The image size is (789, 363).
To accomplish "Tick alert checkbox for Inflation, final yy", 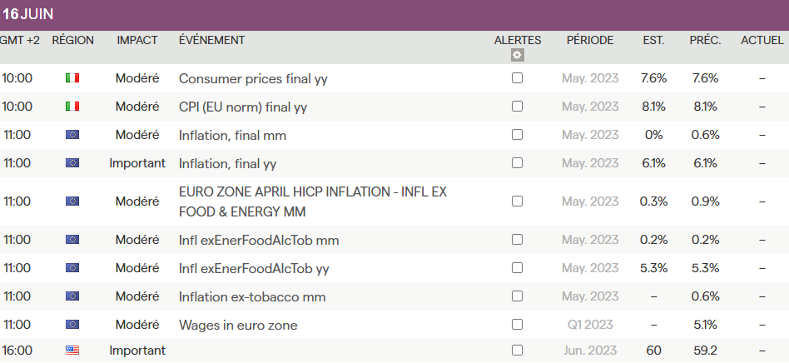I will [x=517, y=163].
